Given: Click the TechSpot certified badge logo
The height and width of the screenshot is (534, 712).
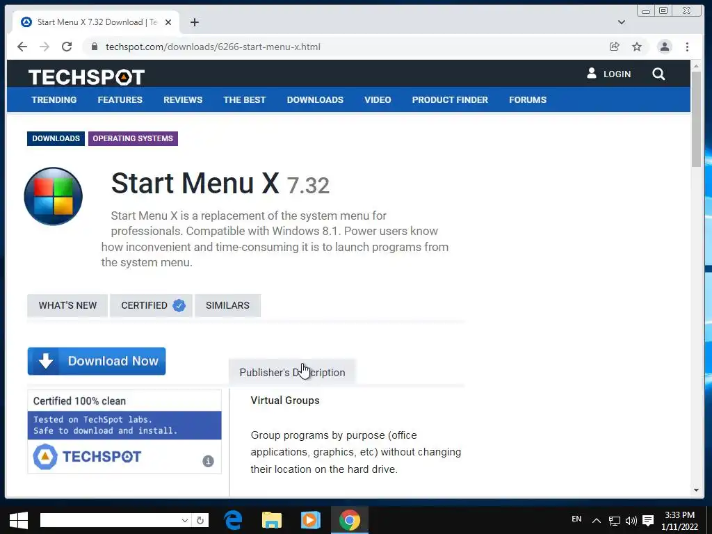Looking at the screenshot, I should [x=87, y=456].
